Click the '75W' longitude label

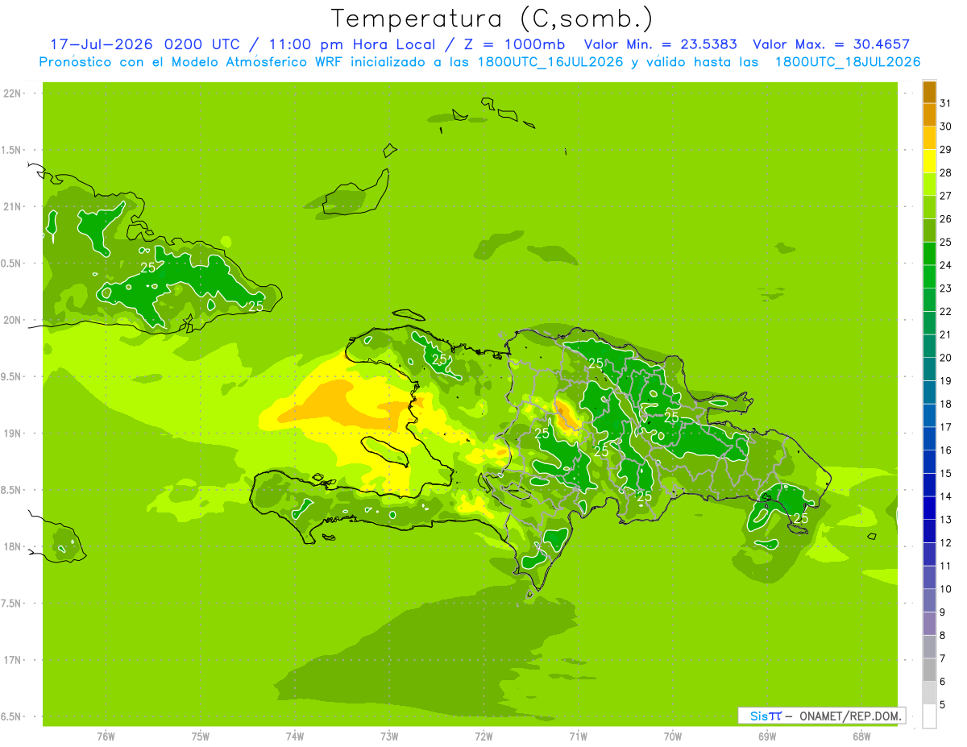pos(201,737)
